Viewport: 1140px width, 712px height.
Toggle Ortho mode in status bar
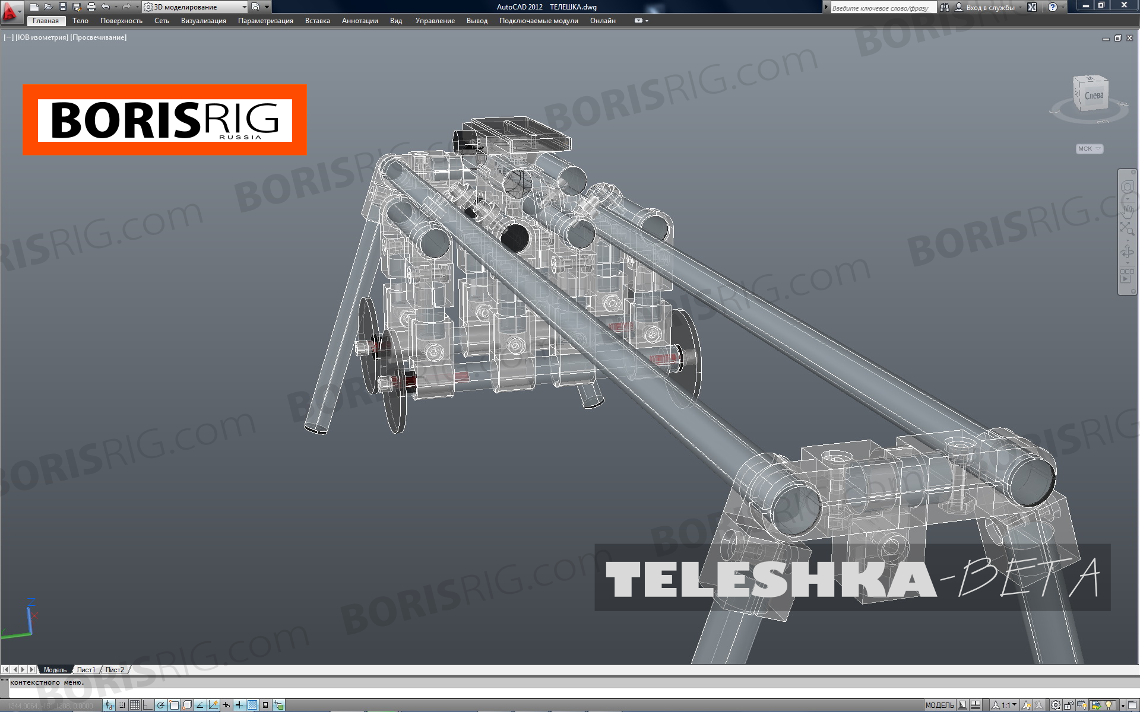pyautogui.click(x=147, y=705)
